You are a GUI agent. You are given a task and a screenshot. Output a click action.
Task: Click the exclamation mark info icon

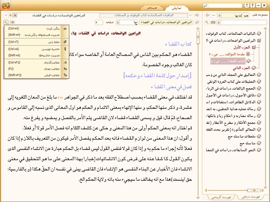246,5
